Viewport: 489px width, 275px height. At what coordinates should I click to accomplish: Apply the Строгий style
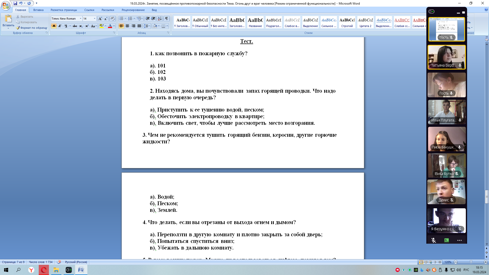[x=347, y=22]
